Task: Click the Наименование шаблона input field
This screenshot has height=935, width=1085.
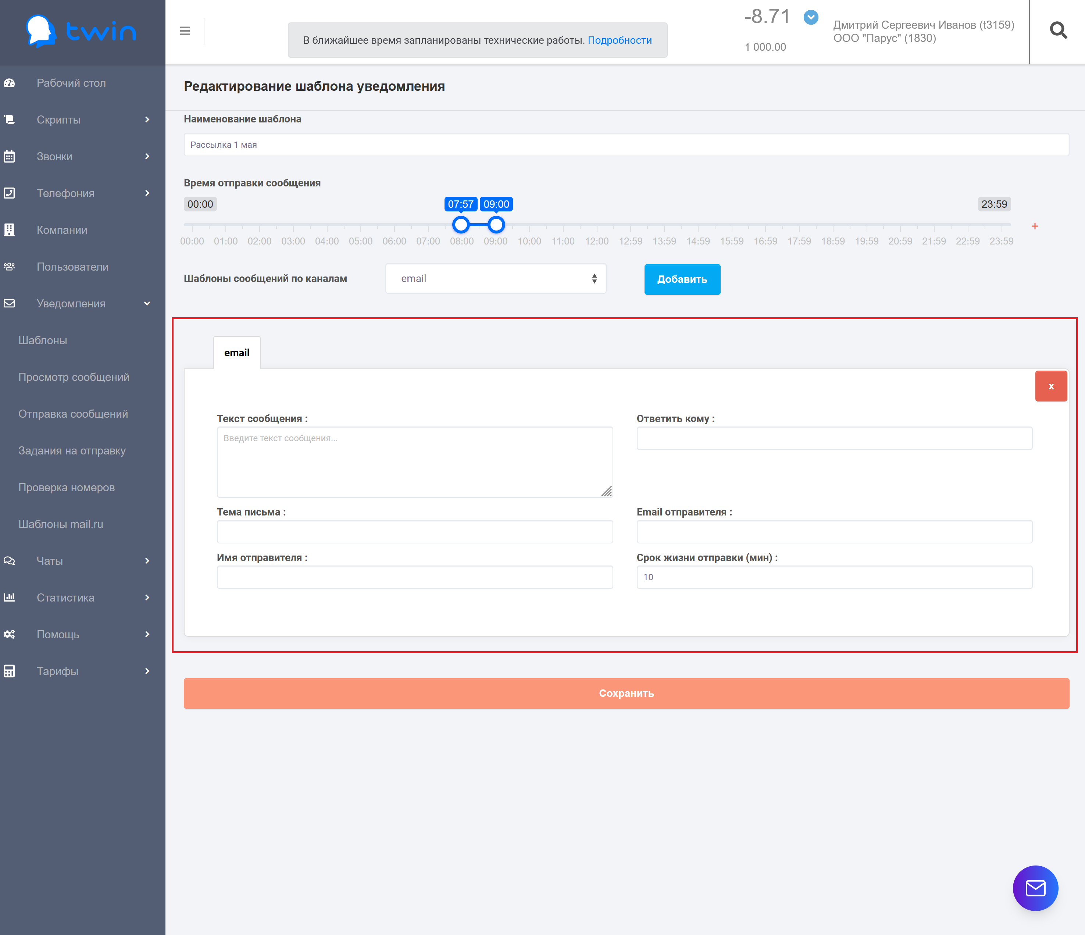Action: pos(626,144)
